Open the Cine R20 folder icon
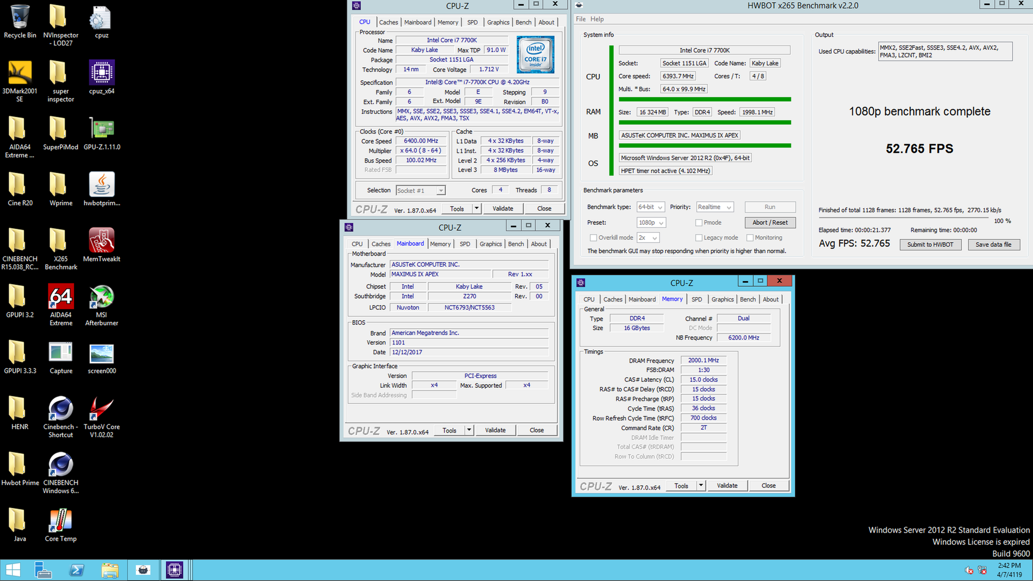1033x581 pixels. click(x=20, y=189)
